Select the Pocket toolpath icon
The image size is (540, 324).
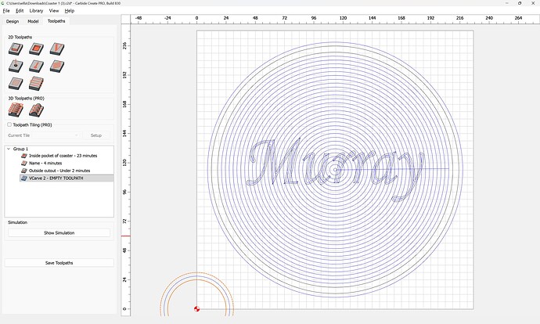tap(35, 49)
